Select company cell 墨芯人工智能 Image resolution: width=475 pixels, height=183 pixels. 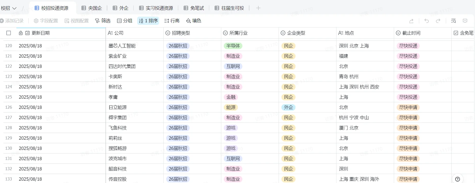(x=135, y=46)
